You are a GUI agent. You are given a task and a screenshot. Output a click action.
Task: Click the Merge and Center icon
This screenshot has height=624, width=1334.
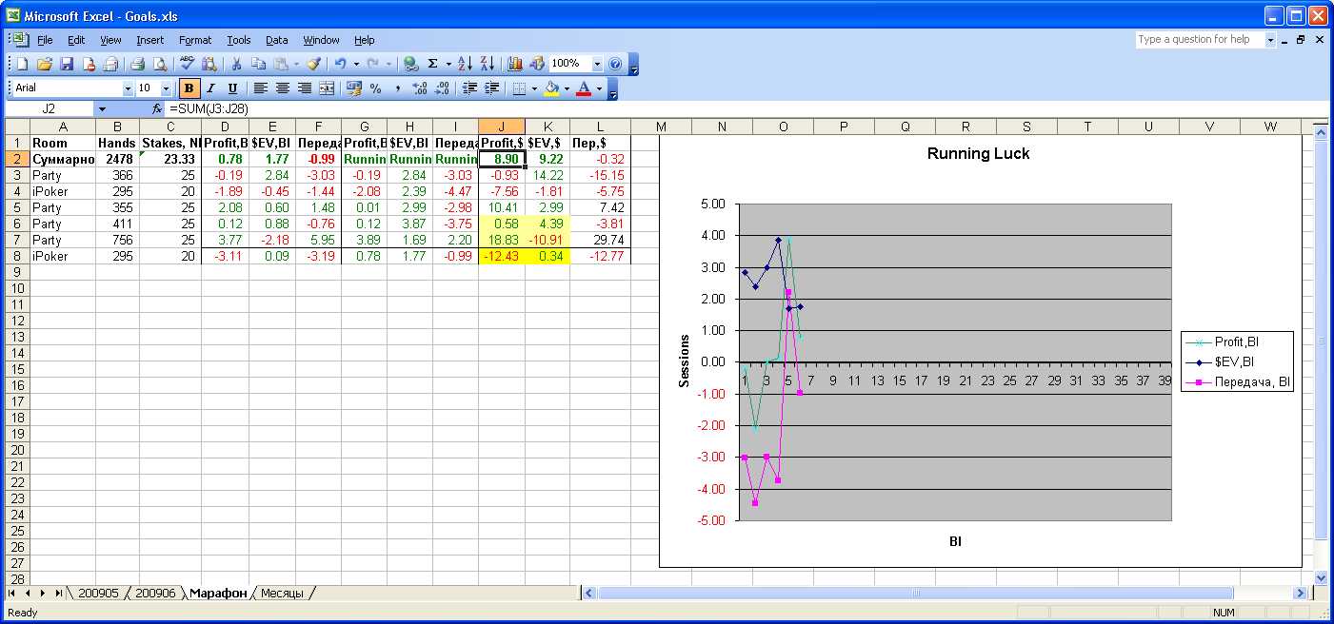327,88
